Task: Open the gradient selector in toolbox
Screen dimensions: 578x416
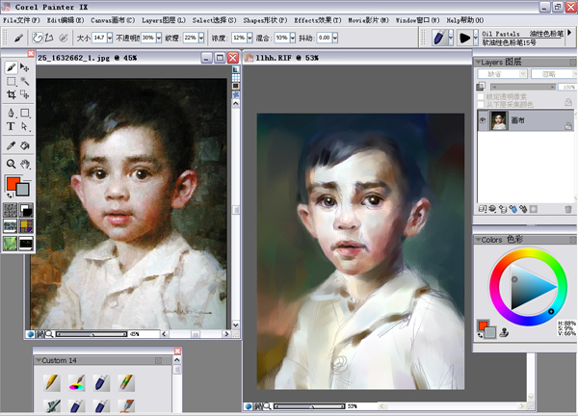Action: tap(26, 210)
